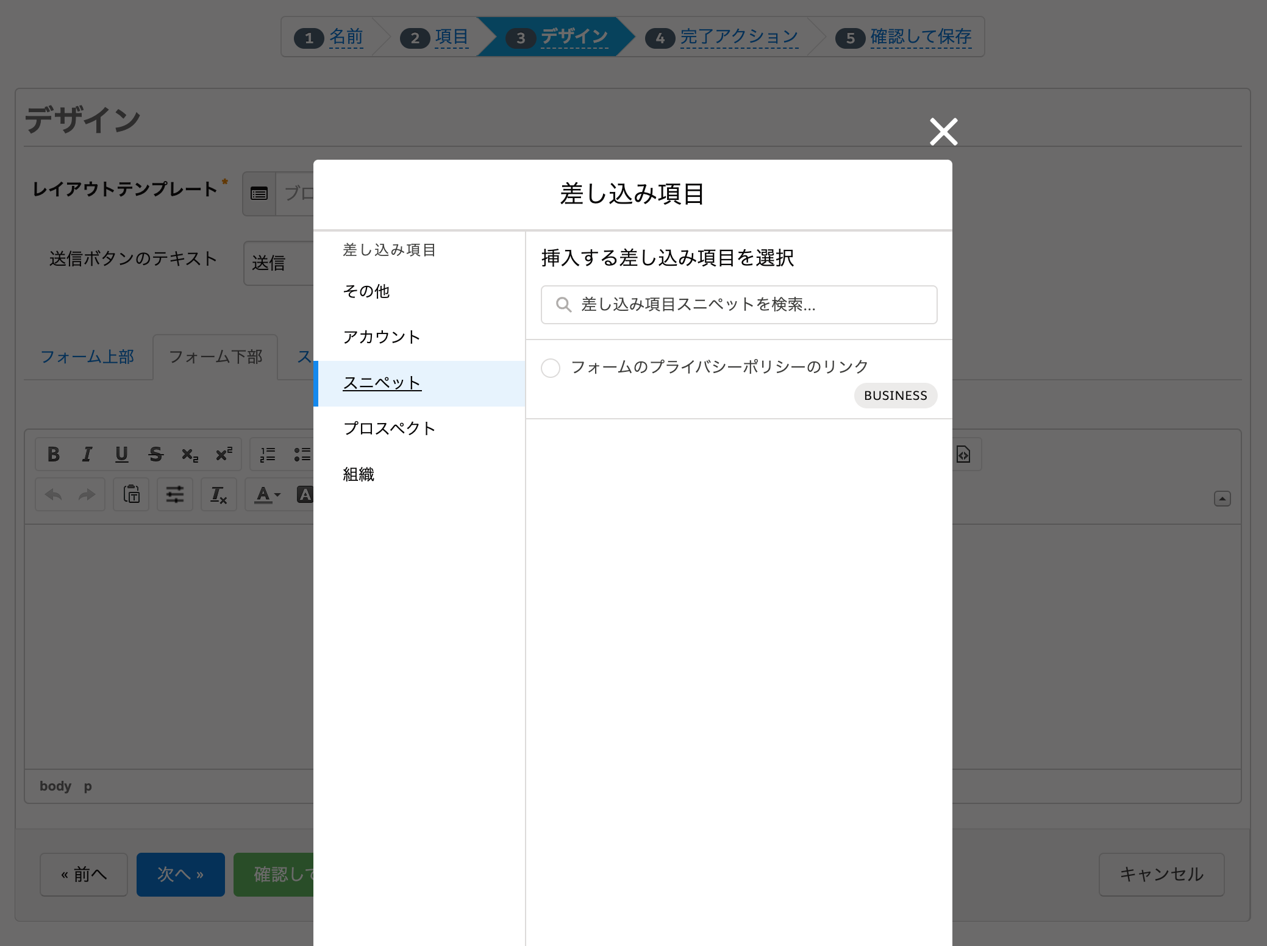Insert bulleted list in editor
Viewport: 1267px width, 946px height.
click(302, 454)
